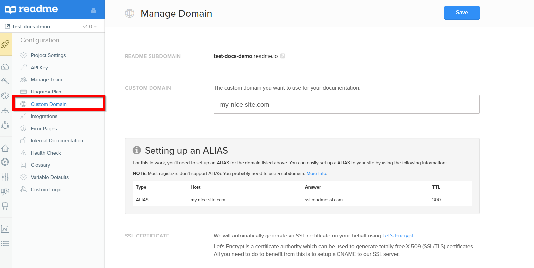Go to Manage Team page

point(46,79)
